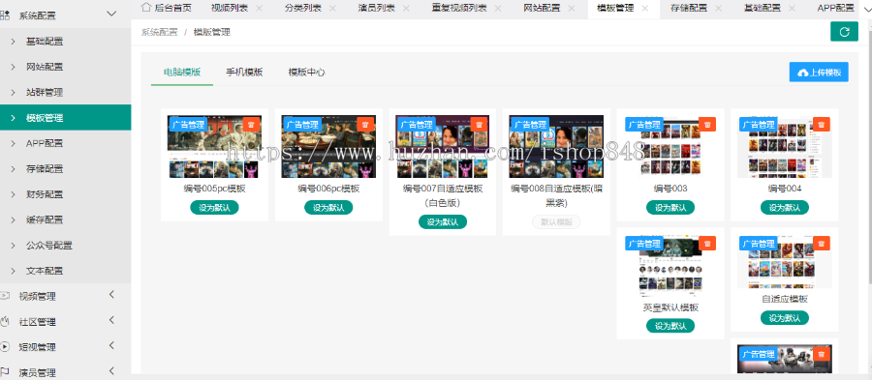
Task: Close the active 模板管理 tab
Action: (644, 9)
